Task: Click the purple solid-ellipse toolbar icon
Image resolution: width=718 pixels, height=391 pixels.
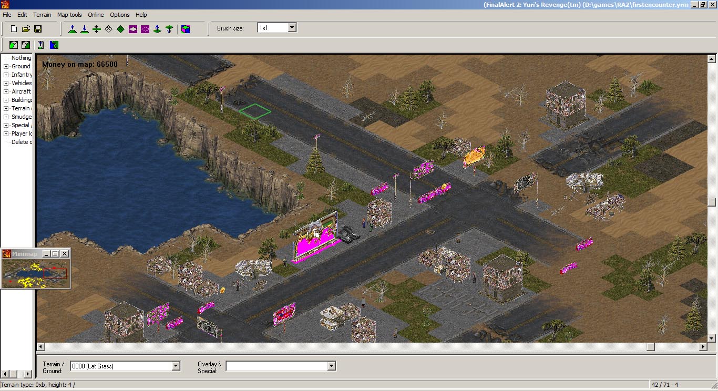Action: coord(132,29)
